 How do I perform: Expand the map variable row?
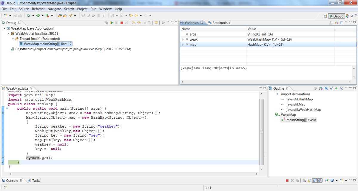point(183,45)
